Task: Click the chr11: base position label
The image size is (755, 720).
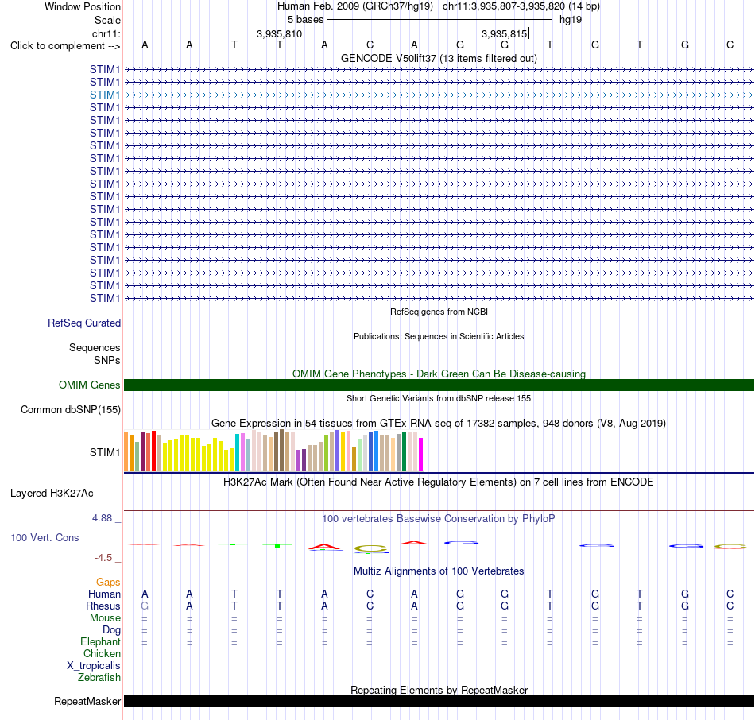Action: 106,33
